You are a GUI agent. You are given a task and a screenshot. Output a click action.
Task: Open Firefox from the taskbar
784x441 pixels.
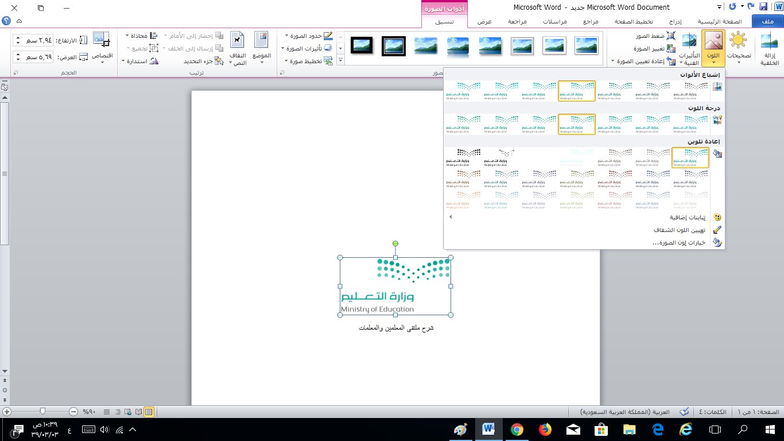click(545, 429)
